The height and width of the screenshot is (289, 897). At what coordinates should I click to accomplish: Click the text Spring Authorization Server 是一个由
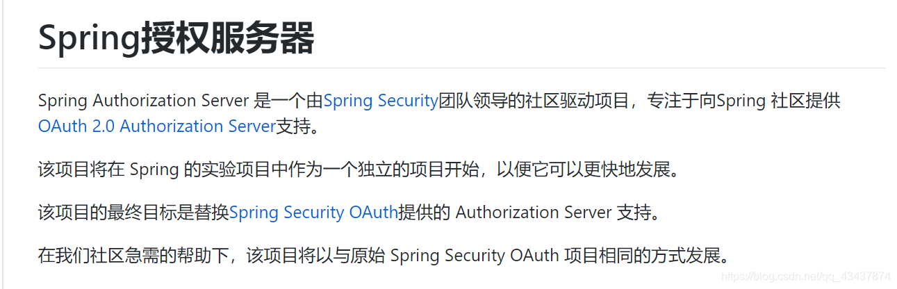pos(181,101)
